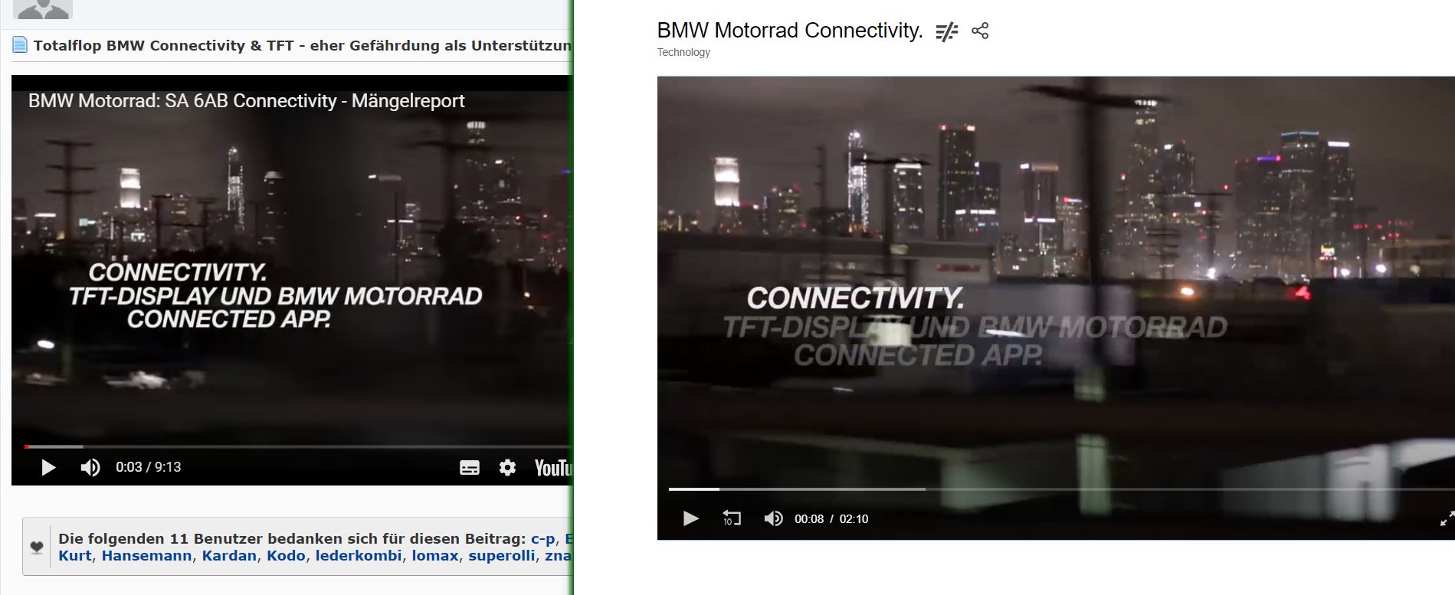Open user Hansemann profile

click(146, 556)
